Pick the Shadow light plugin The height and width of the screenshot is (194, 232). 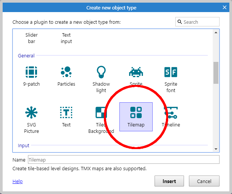pos(101,72)
